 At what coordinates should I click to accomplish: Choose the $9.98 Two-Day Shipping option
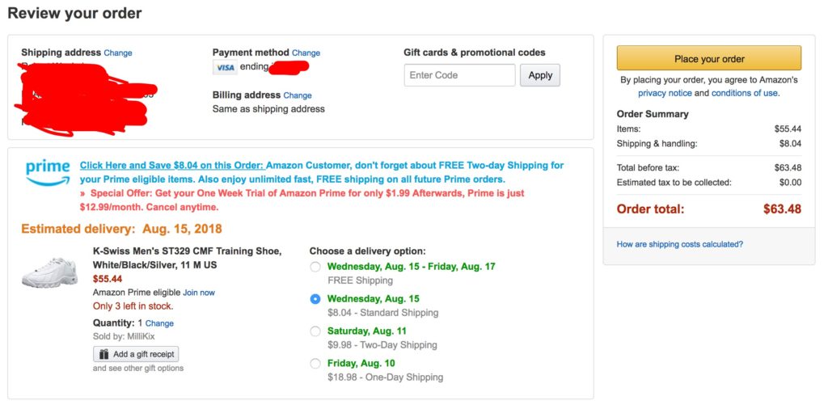tap(315, 331)
